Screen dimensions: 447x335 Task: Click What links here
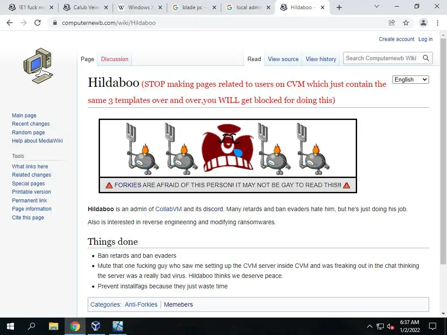click(x=30, y=166)
